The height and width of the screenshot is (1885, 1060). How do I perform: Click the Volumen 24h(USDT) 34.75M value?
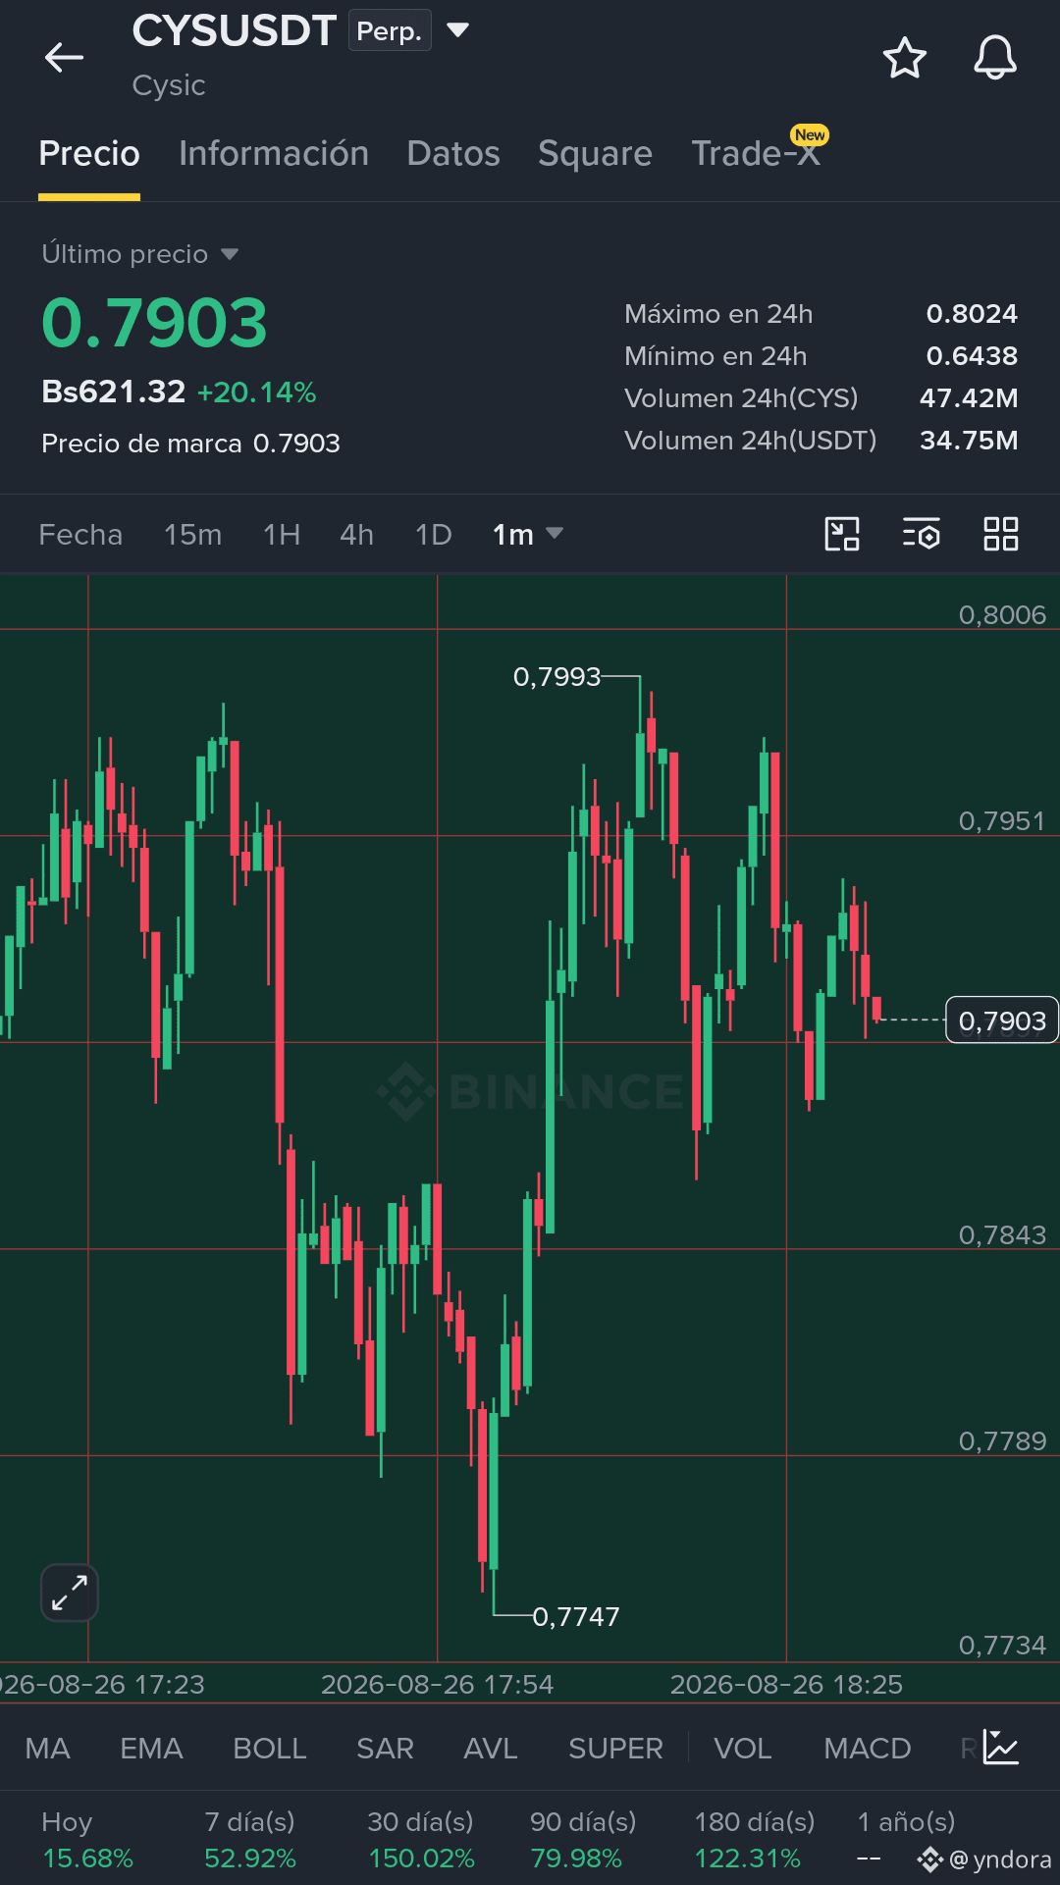pos(969,441)
